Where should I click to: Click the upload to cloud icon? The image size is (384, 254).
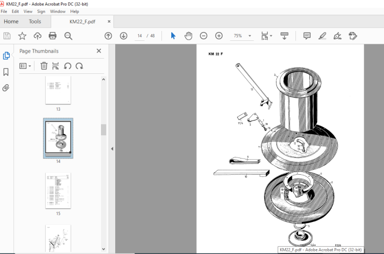tap(37, 36)
